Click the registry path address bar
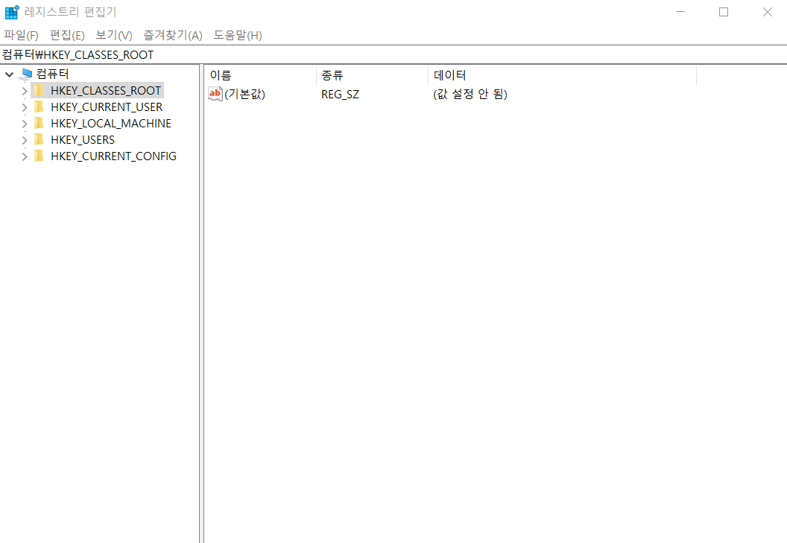787x543 pixels. (393, 54)
